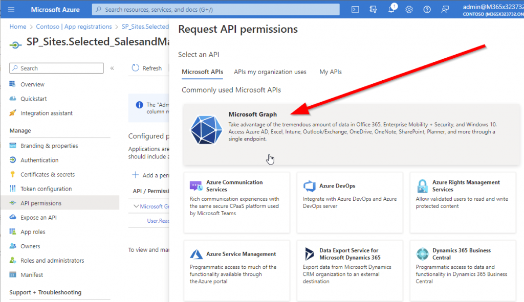Select Authentication in the Manage section
Viewport: 524px width, 302px height.
pos(39,160)
